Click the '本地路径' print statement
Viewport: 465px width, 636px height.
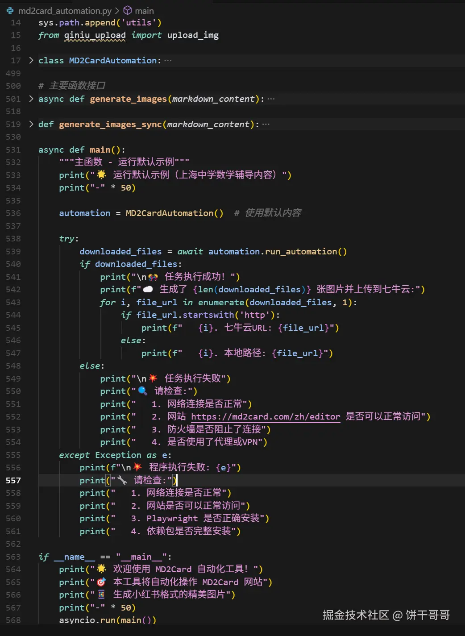237,353
